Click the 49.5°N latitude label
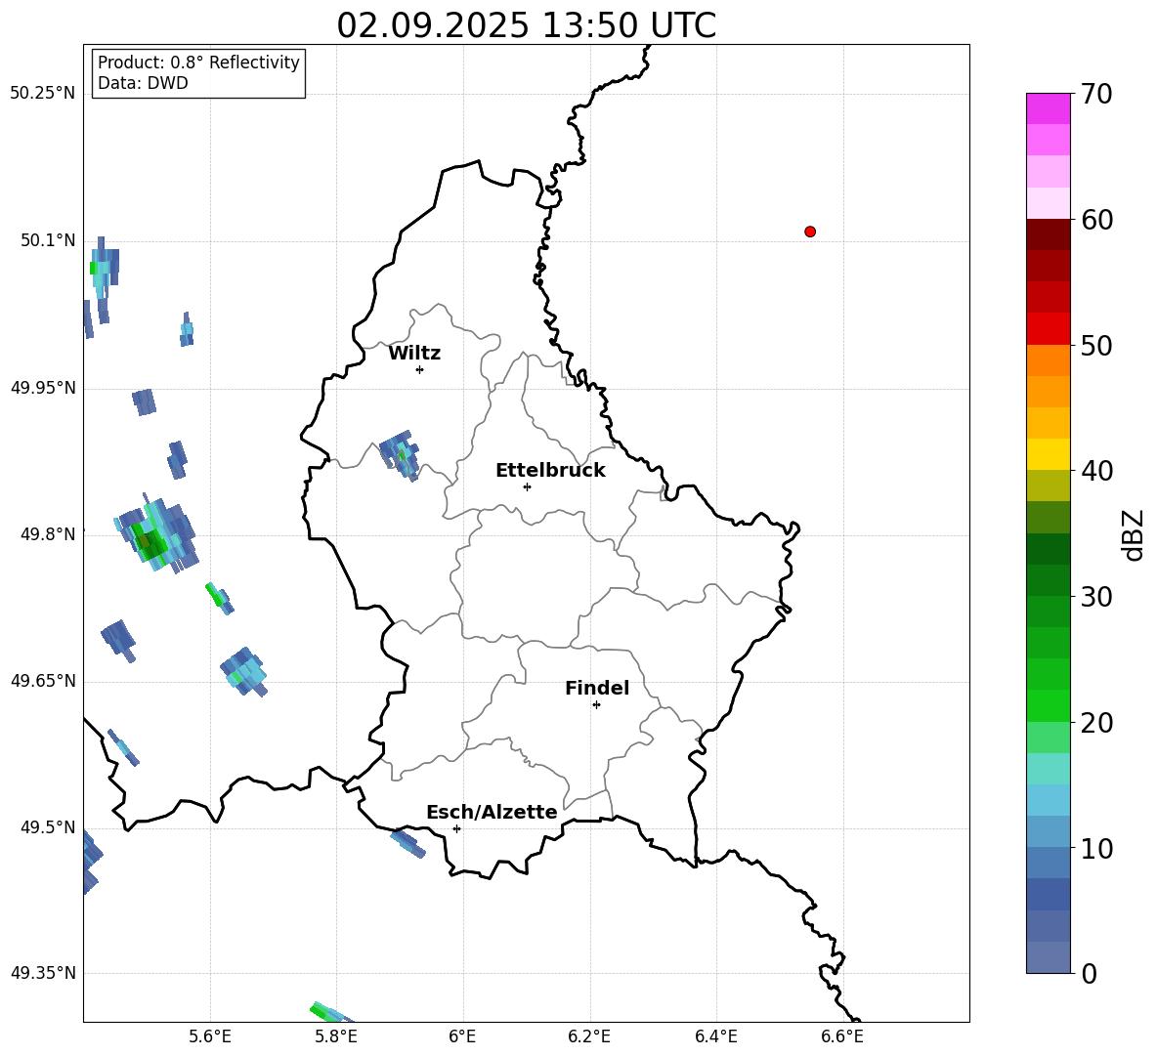 (x=48, y=827)
